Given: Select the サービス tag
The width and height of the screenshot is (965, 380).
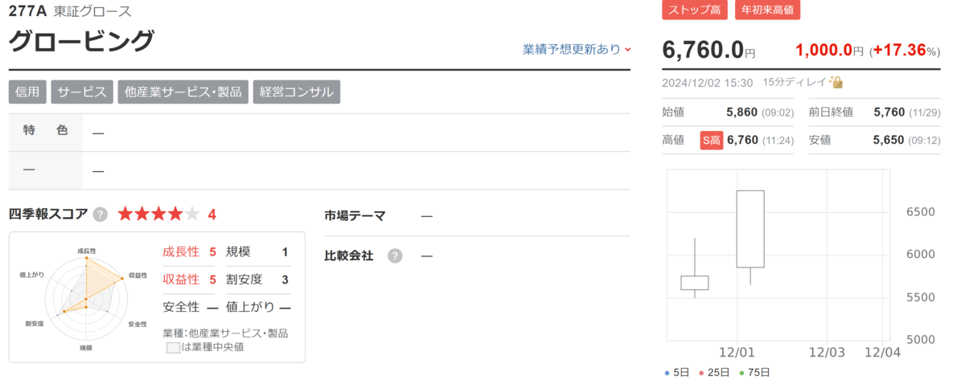Looking at the screenshot, I should [x=81, y=92].
